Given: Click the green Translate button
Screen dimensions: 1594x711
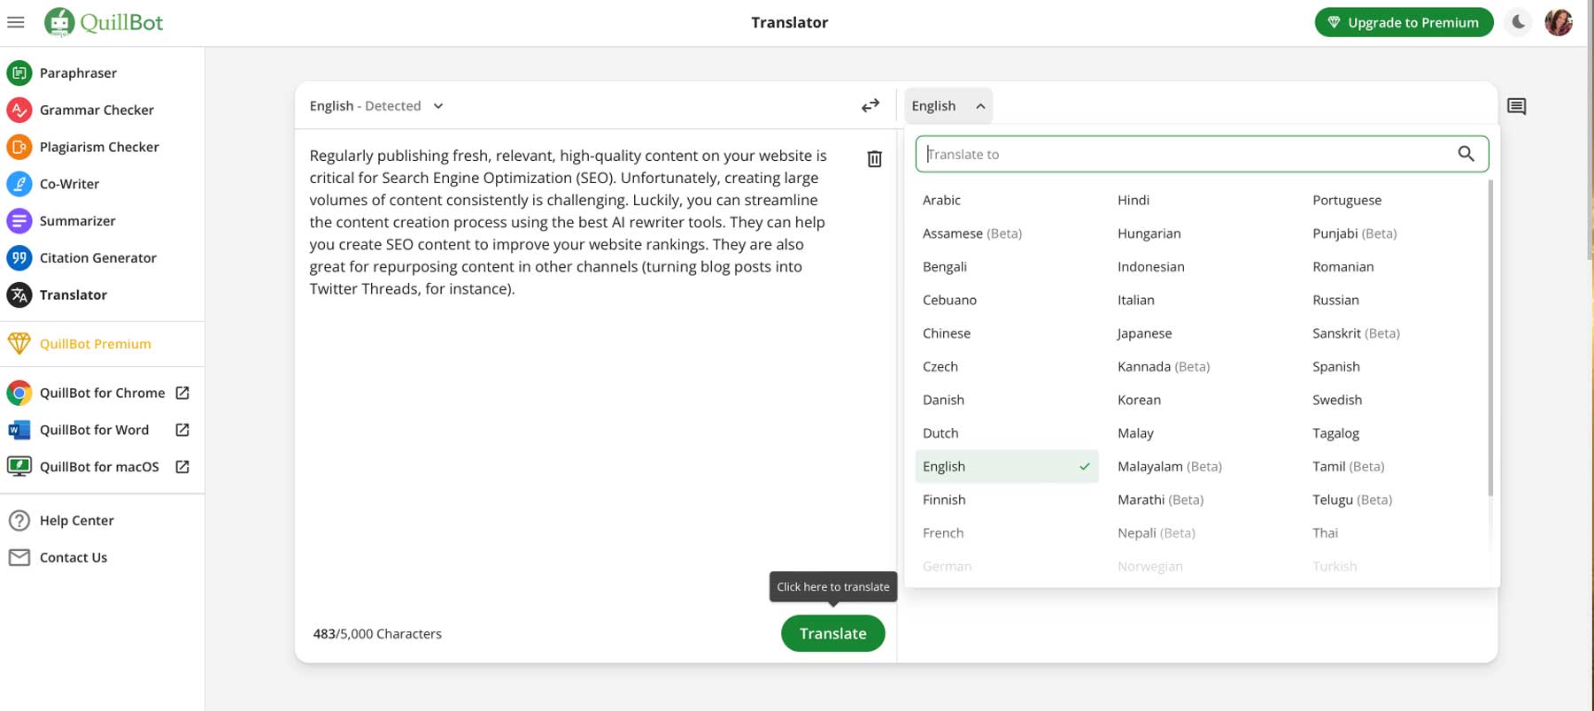Looking at the screenshot, I should [x=832, y=633].
